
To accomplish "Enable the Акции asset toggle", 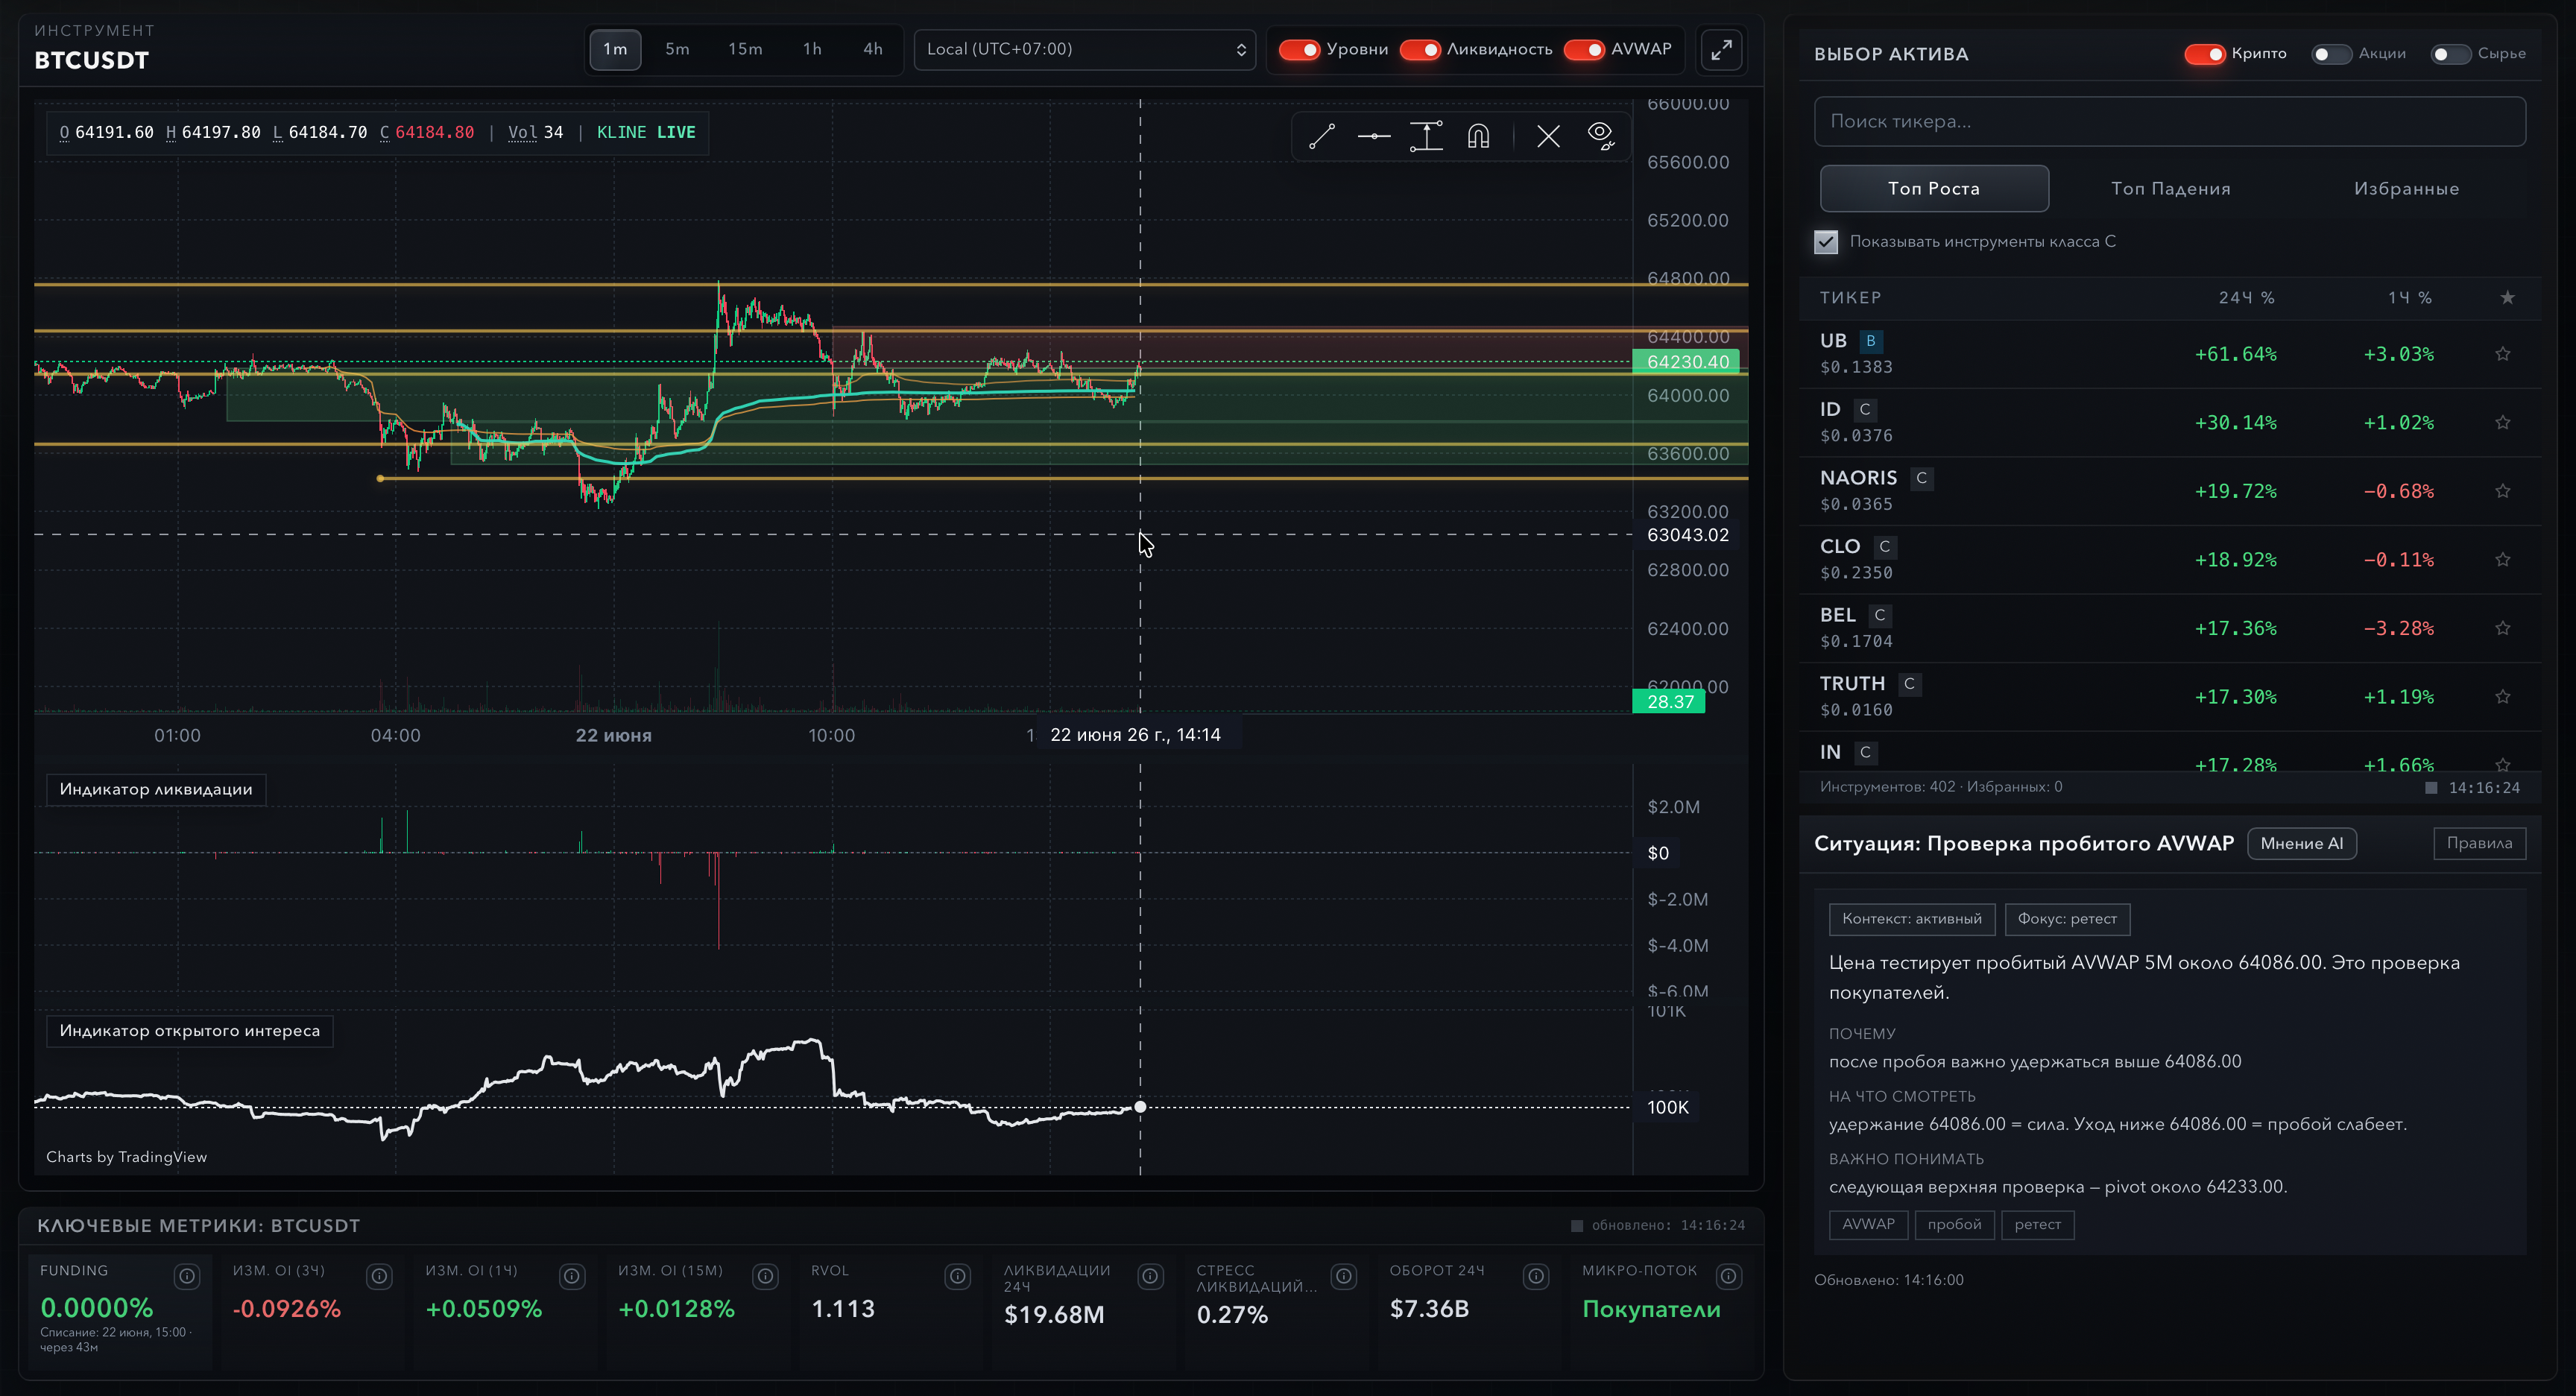I will (x=2331, y=54).
